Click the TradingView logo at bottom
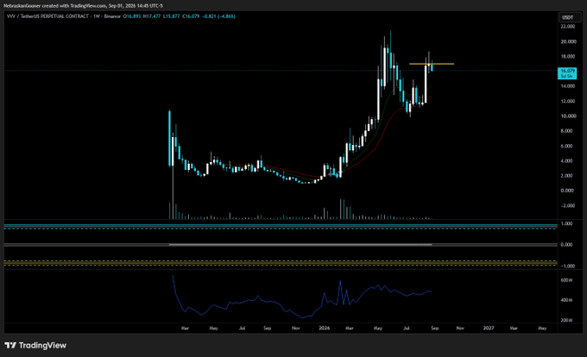 [x=35, y=346]
